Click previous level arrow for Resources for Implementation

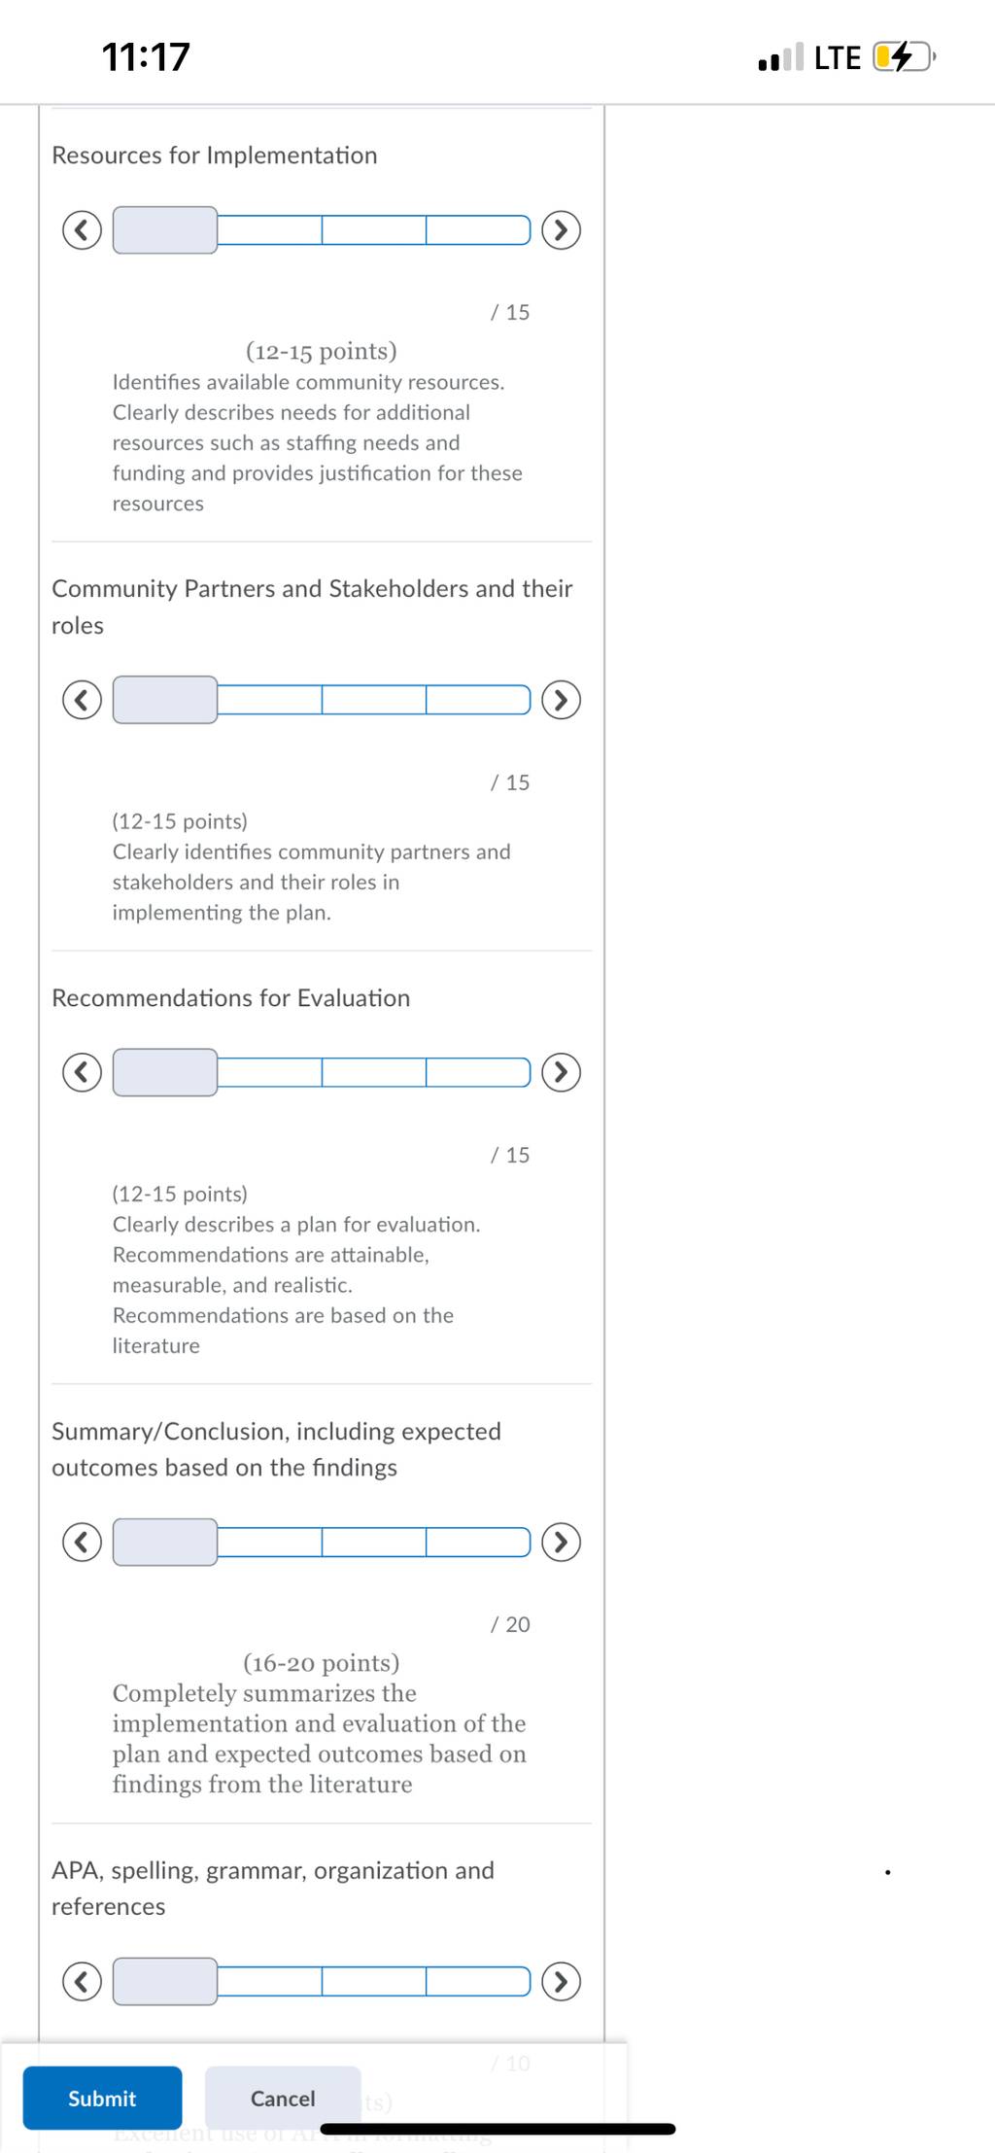point(82,230)
